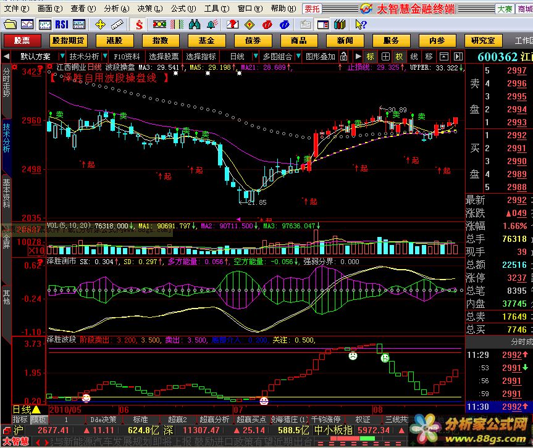Open the 决策(L) menu
This screenshot has height=448, width=533.
(149, 9)
